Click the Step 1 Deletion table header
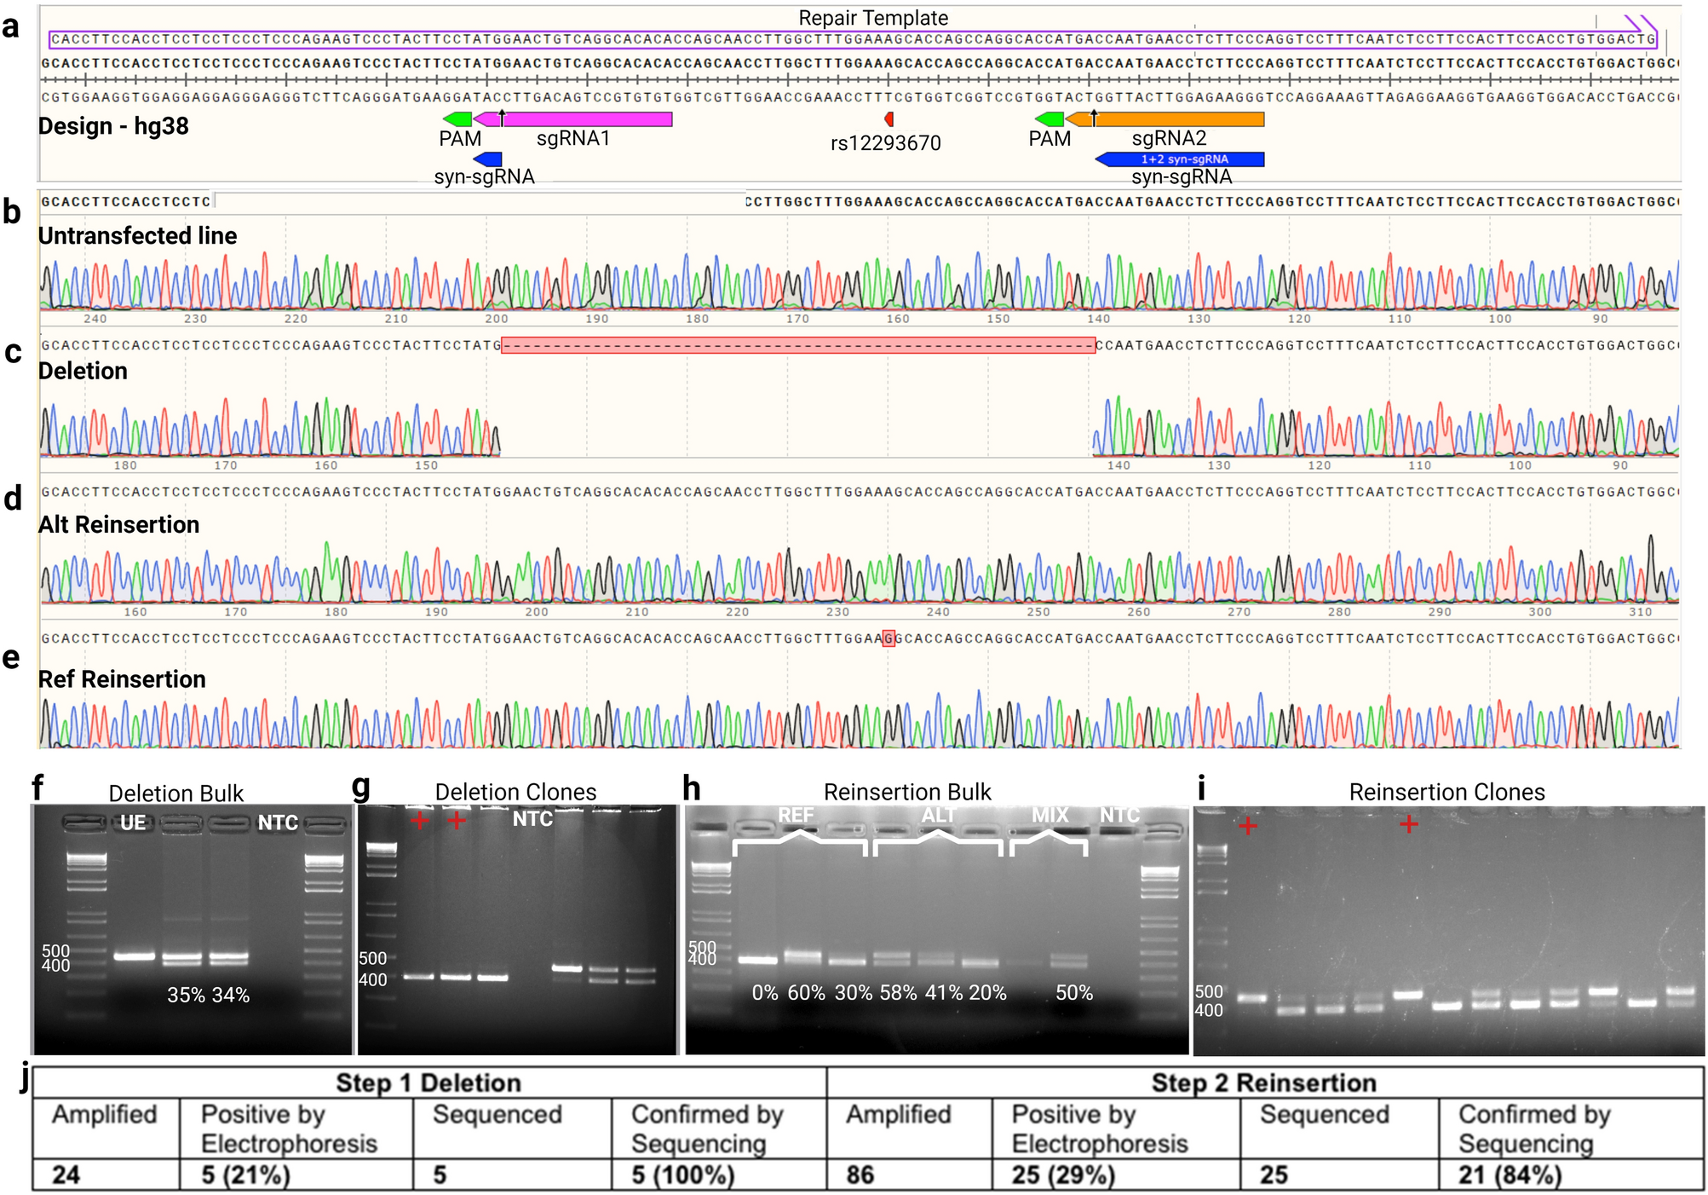Screen dimensions: 1708x1195 [428, 1082]
